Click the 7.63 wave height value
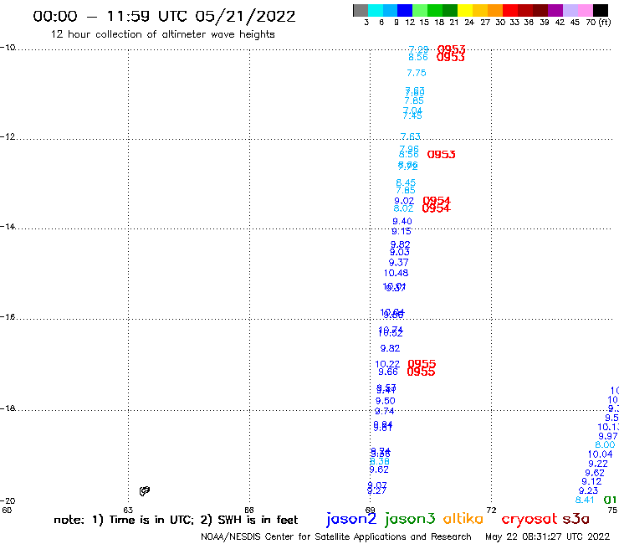Screen dimensions: 619x544 411,136
